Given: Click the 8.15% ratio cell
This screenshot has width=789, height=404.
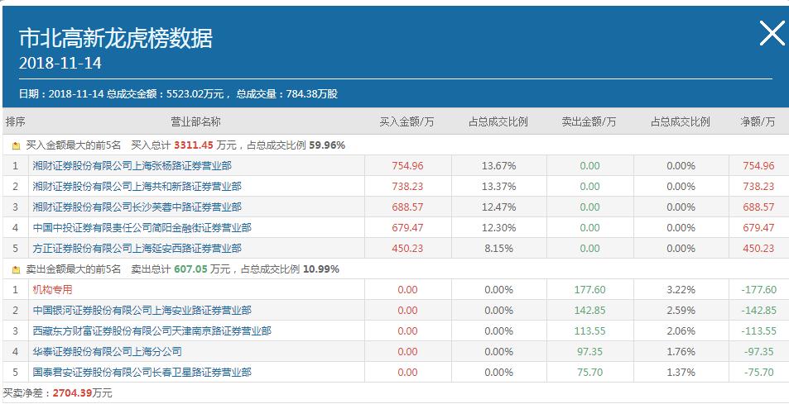Looking at the screenshot, I should pyautogui.click(x=498, y=248).
